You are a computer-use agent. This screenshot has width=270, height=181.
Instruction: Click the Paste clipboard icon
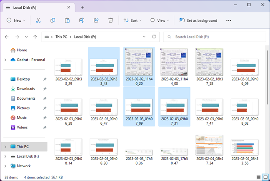(x=67, y=20)
